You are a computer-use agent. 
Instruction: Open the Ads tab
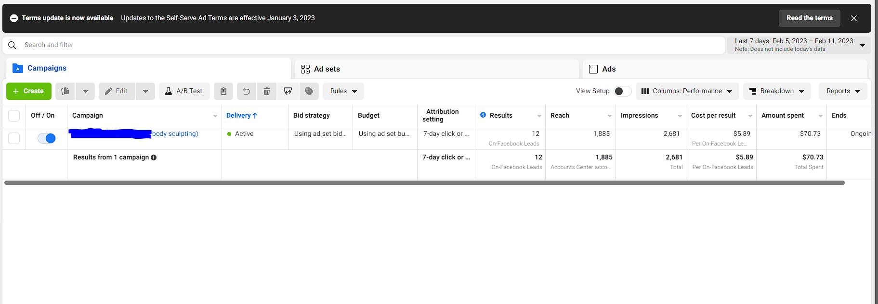point(608,69)
